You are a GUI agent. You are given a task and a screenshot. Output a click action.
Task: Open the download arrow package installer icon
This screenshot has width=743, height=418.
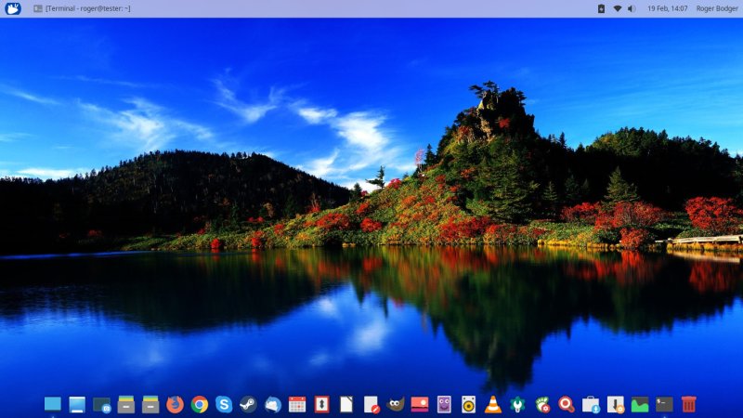[616, 405]
